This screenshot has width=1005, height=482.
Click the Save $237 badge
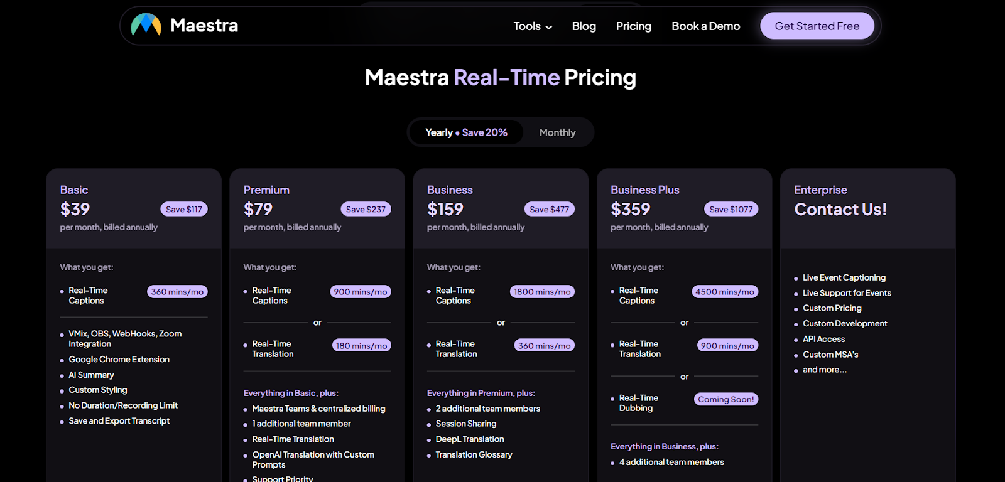coord(366,209)
